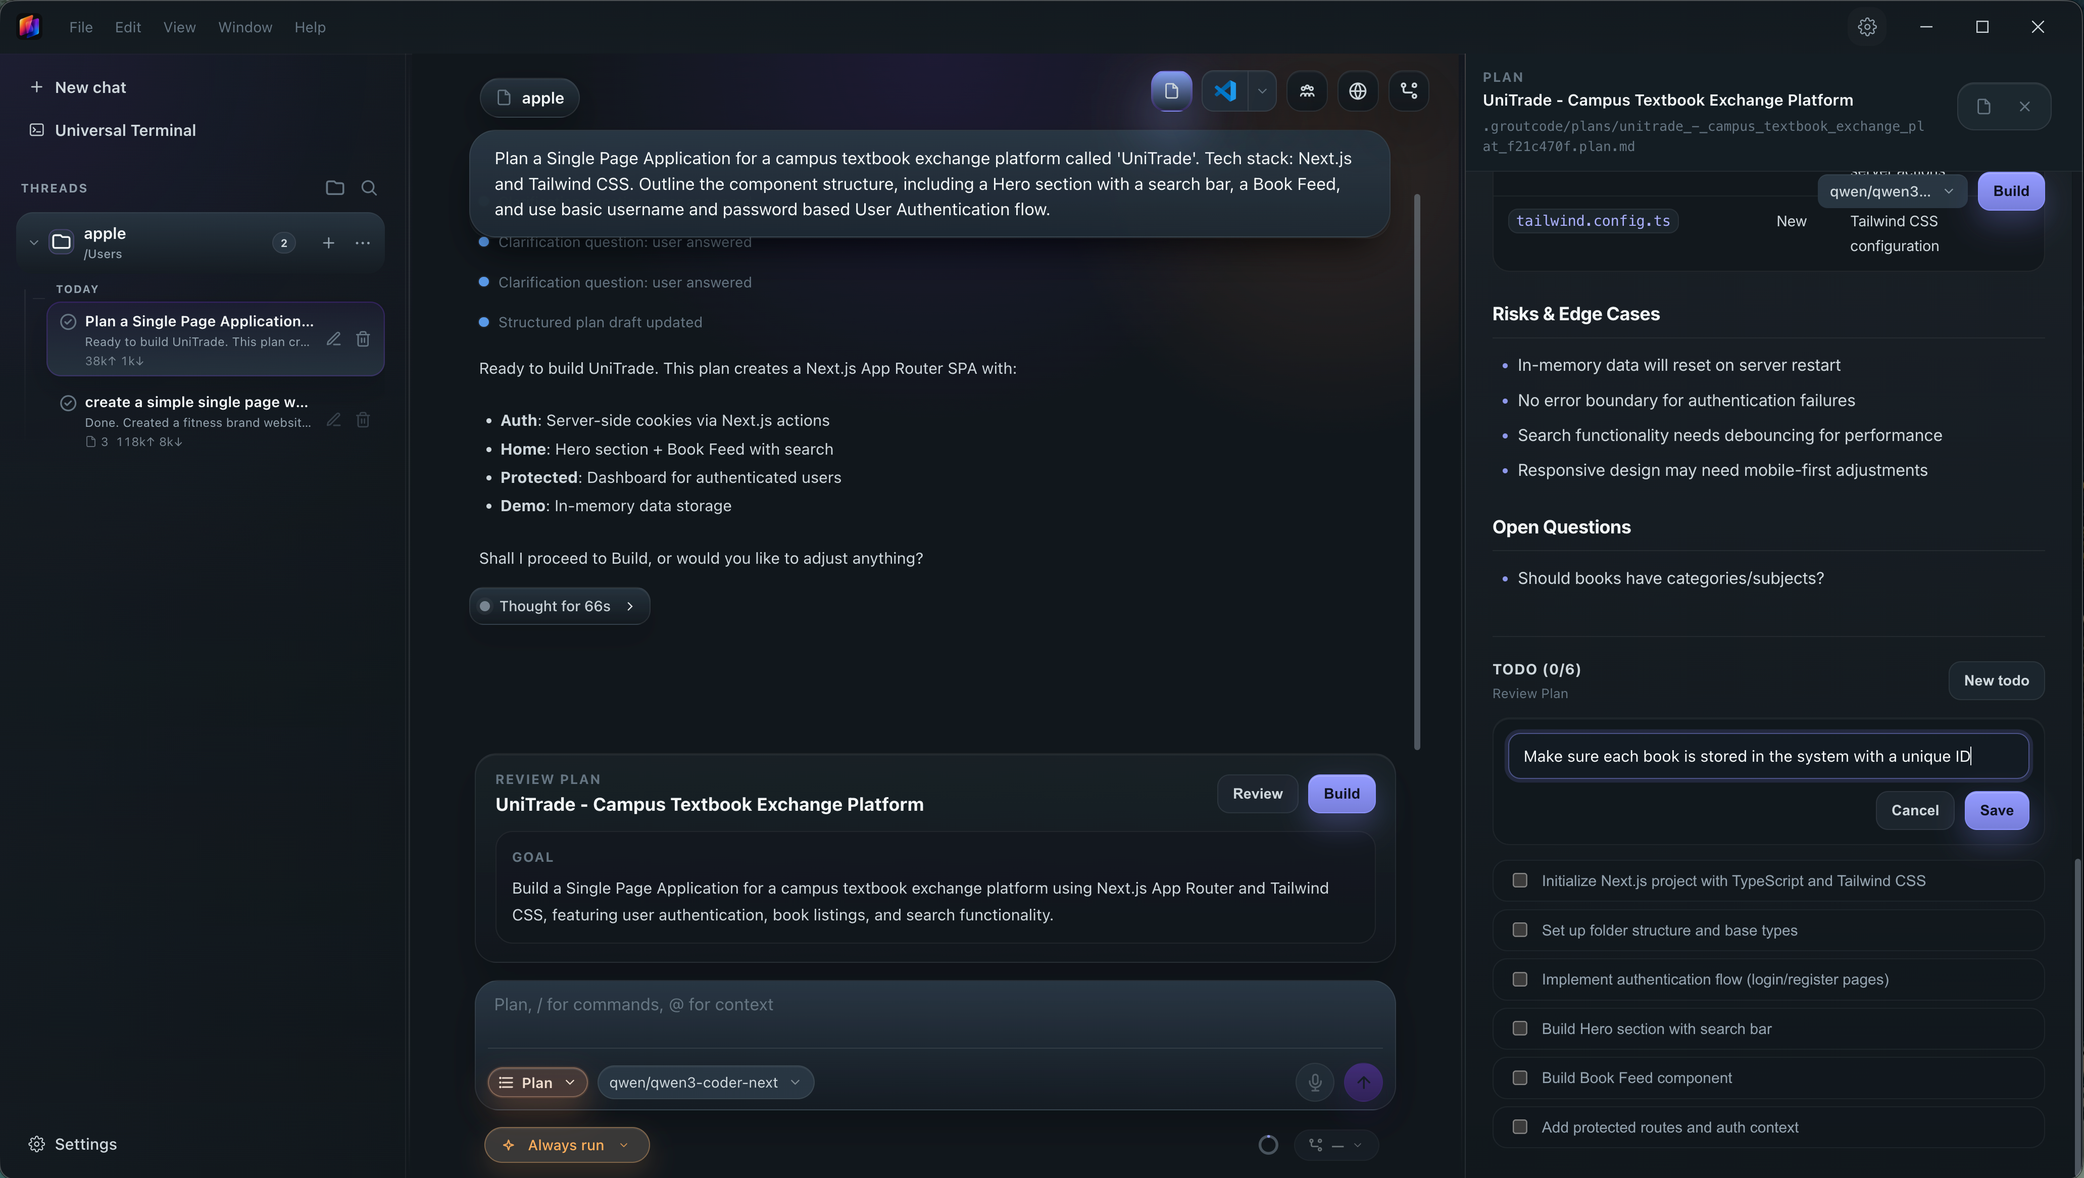Open the branch selector dropdown at bottom
This screenshot has height=1178, width=2084.
1336,1145
